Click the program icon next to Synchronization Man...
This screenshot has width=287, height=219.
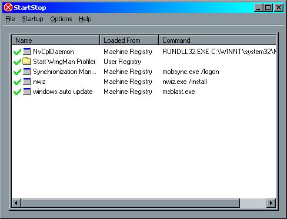[27, 71]
